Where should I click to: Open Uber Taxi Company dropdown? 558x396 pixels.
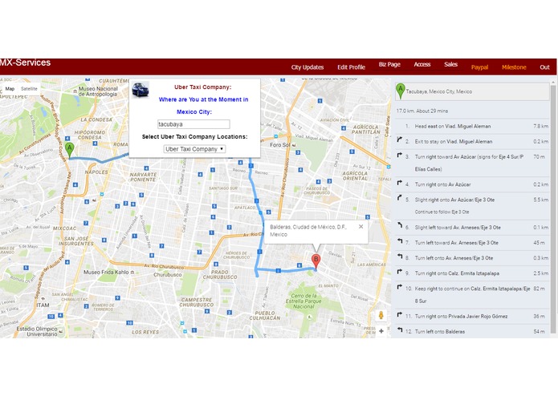pos(194,149)
